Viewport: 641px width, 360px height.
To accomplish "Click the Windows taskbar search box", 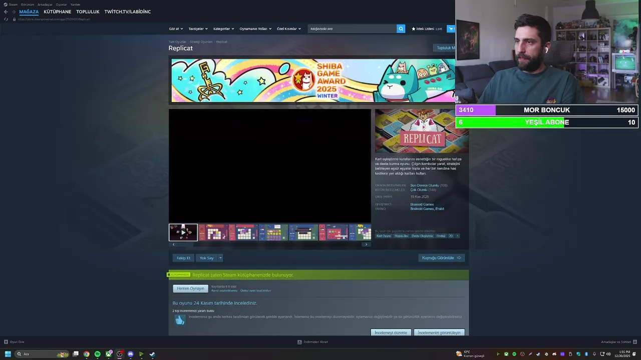I will coord(42,354).
